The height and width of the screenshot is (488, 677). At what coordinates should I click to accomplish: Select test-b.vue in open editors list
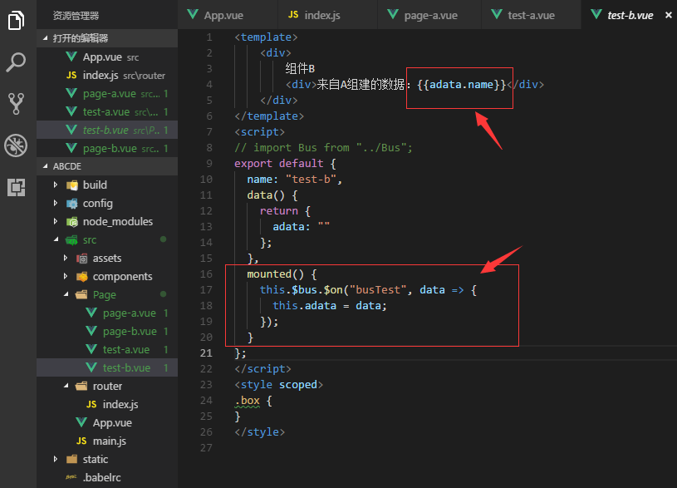107,130
